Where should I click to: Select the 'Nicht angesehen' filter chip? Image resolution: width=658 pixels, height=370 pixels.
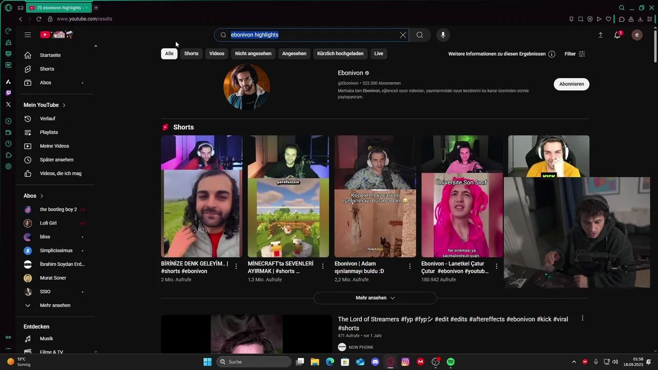(253, 53)
